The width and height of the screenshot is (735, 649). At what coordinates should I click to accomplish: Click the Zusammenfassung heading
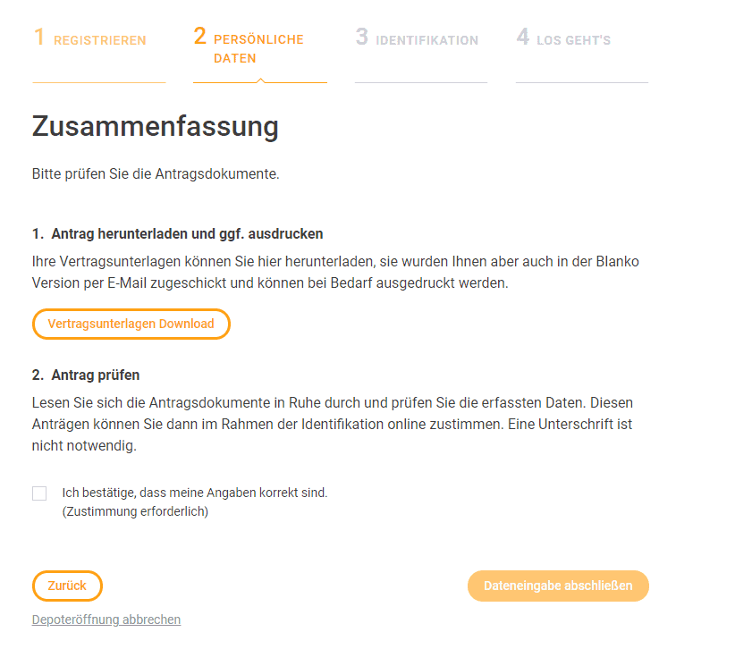click(156, 127)
